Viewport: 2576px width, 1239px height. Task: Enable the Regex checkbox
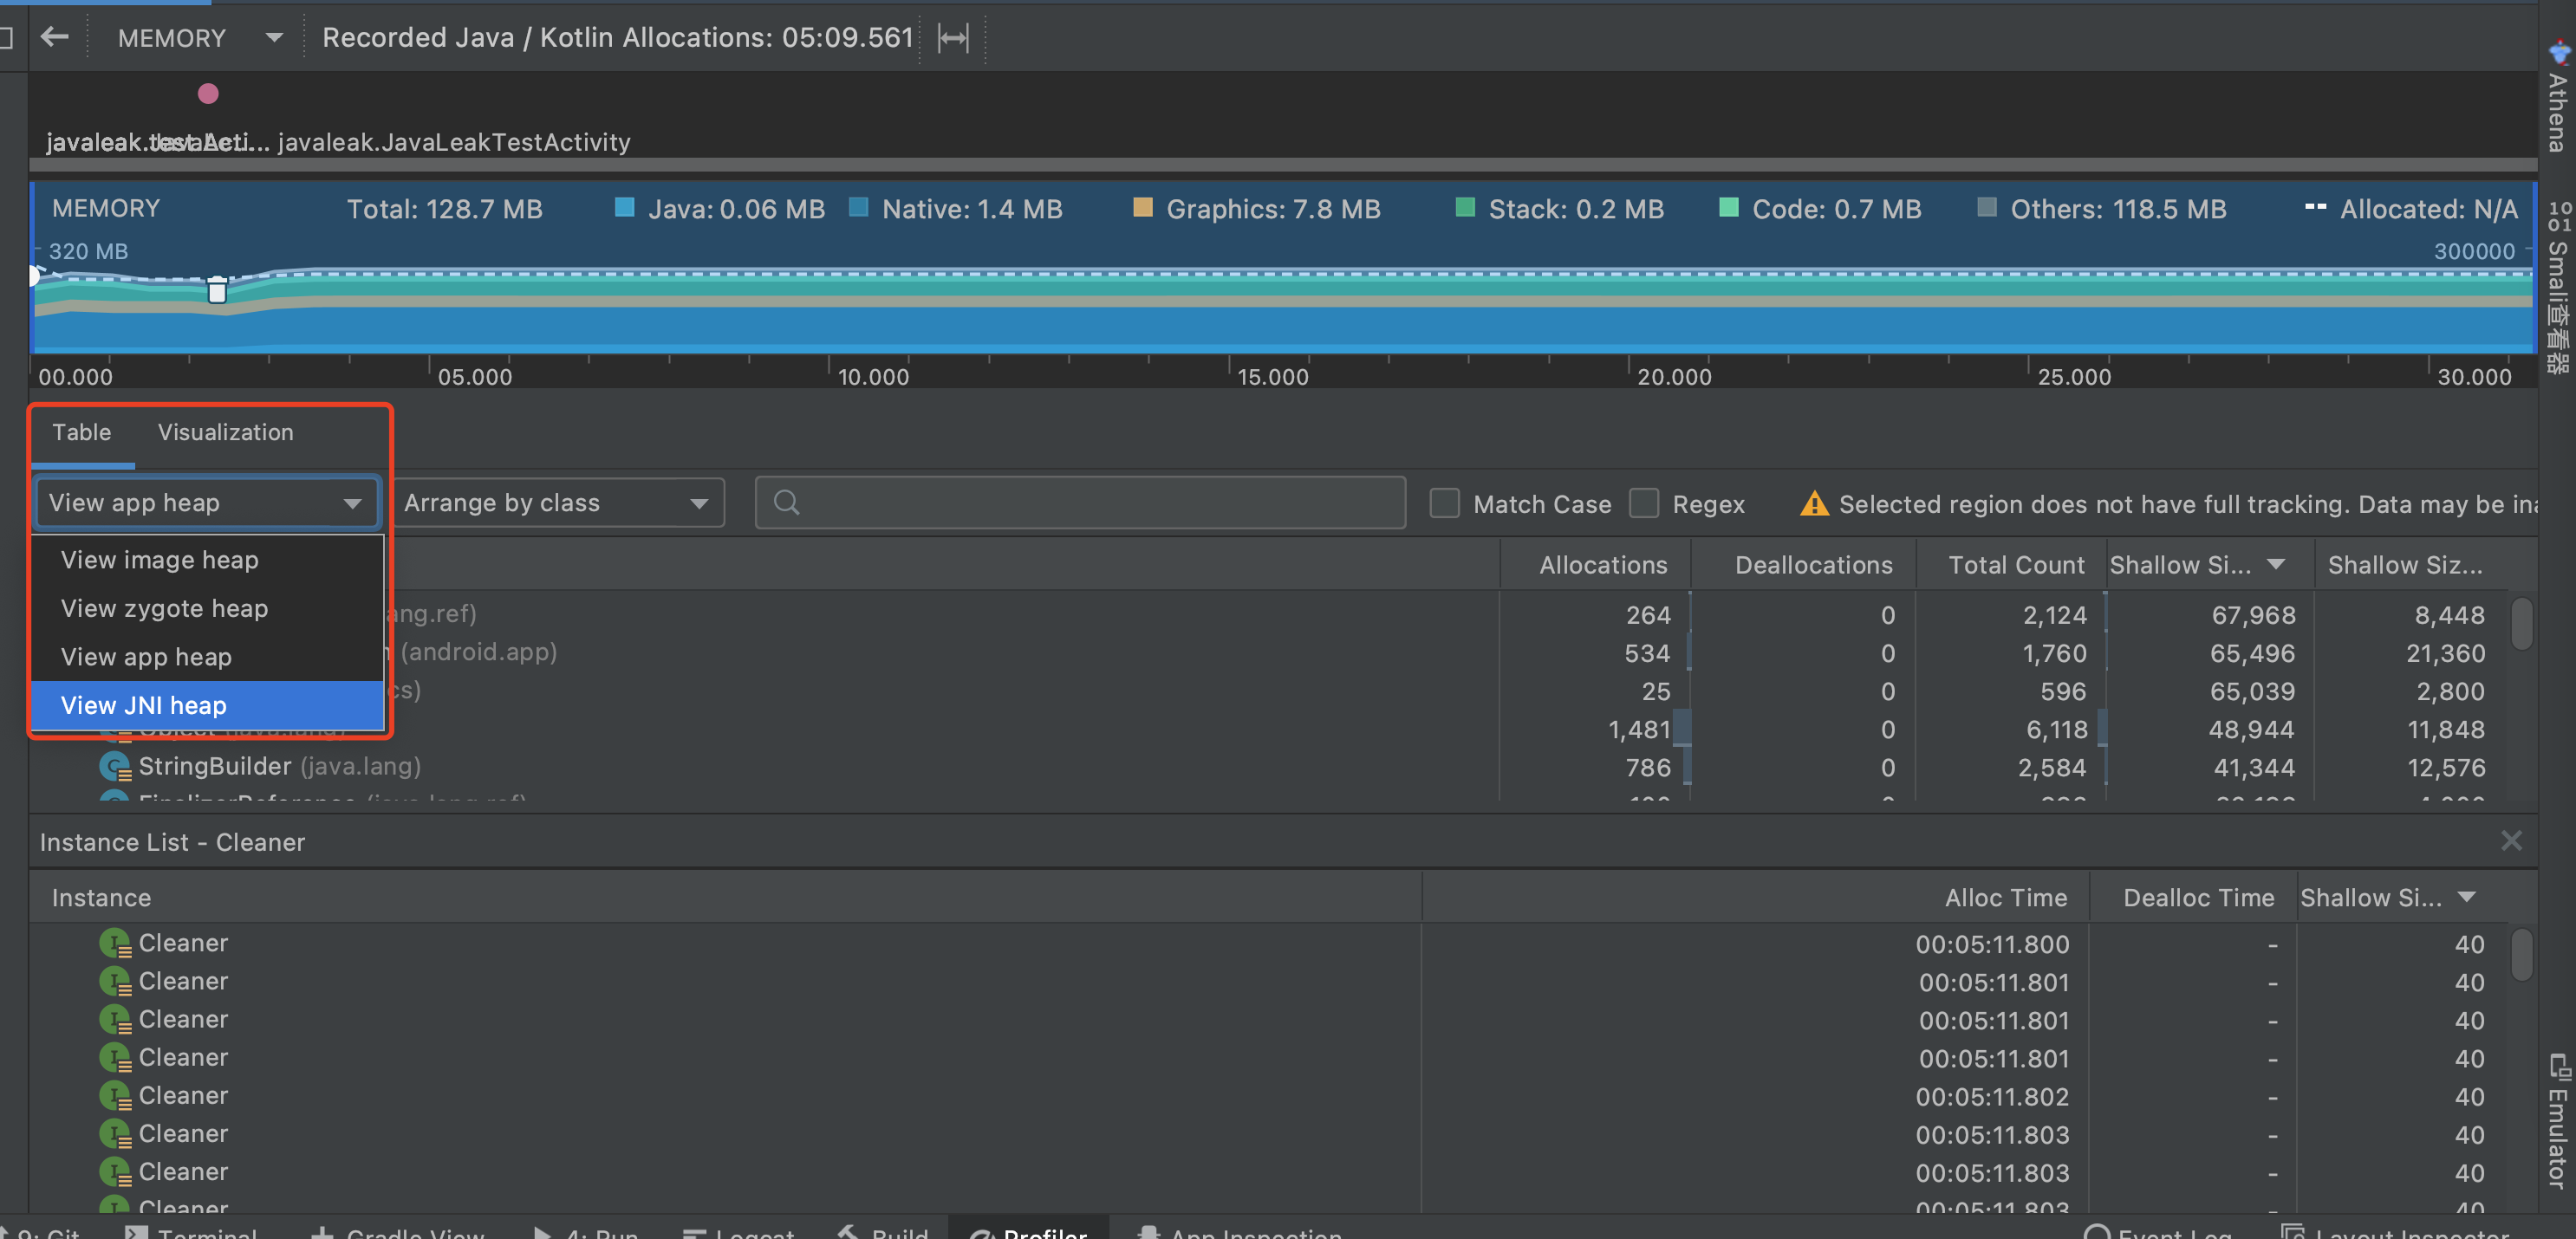tap(1644, 504)
